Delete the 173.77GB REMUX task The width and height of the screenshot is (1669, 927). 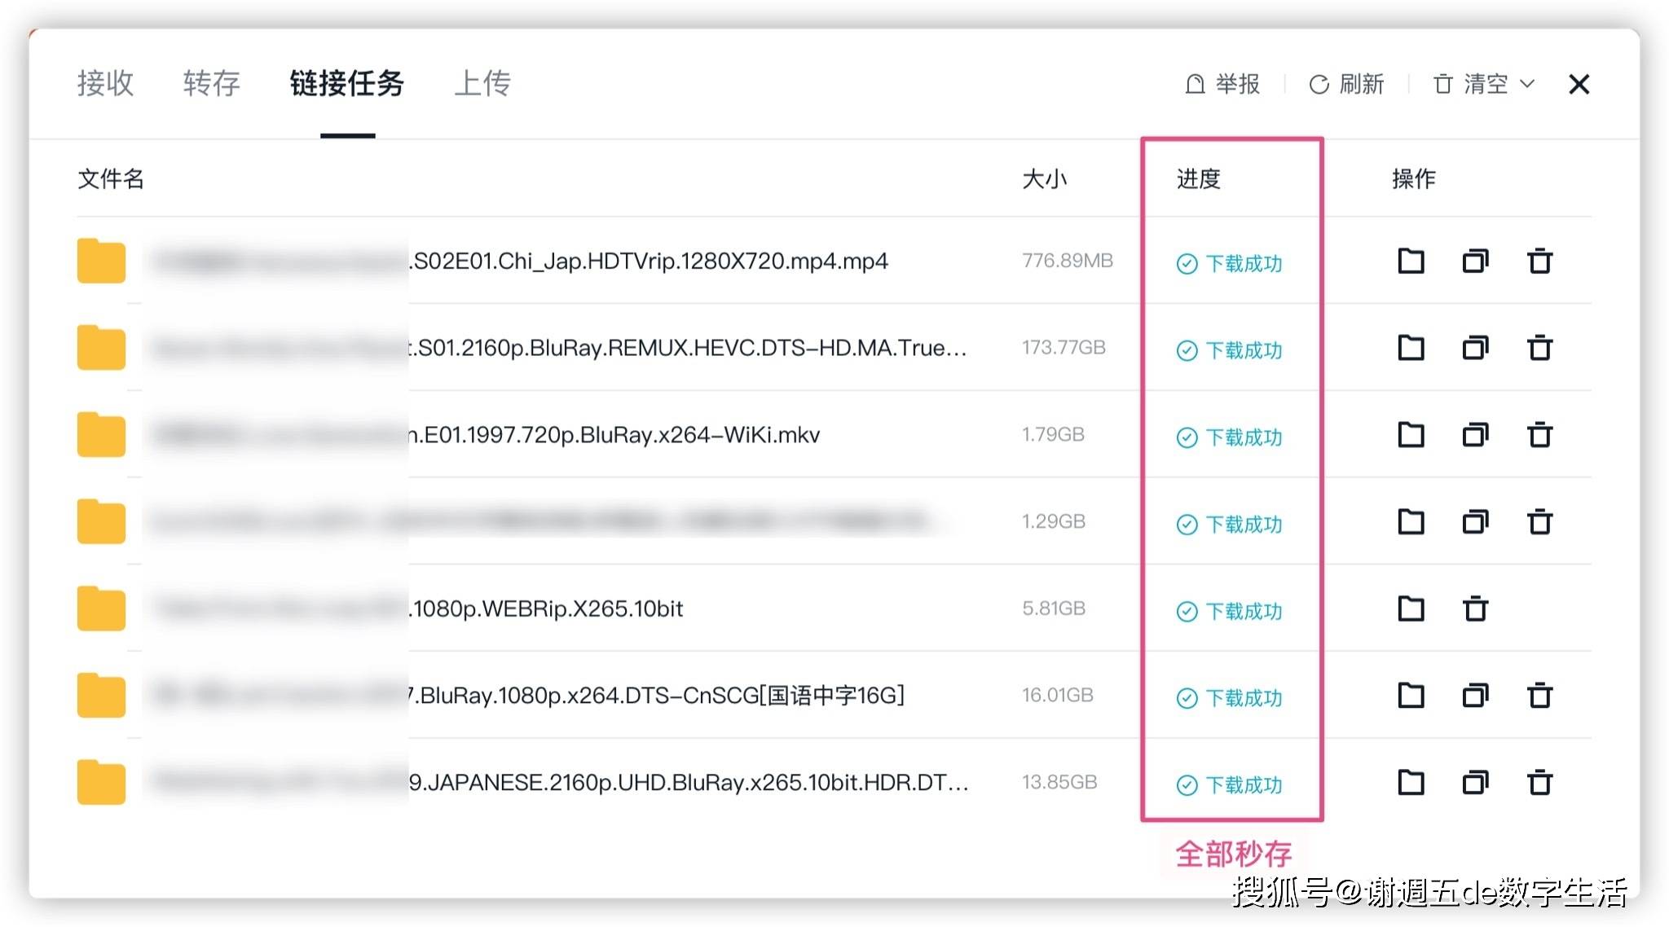(x=1539, y=348)
